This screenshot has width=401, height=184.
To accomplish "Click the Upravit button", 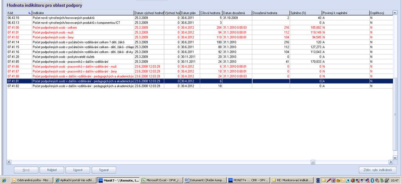I will [78, 170].
